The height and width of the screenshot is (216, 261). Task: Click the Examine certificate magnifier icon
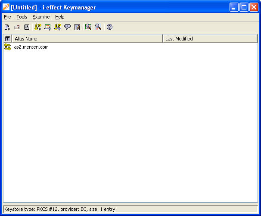tap(88, 27)
